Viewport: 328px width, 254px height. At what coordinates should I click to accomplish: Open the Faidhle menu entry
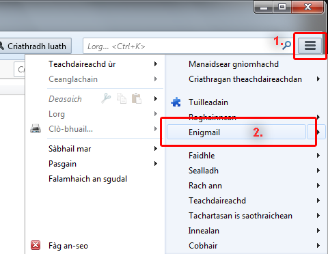click(x=202, y=156)
